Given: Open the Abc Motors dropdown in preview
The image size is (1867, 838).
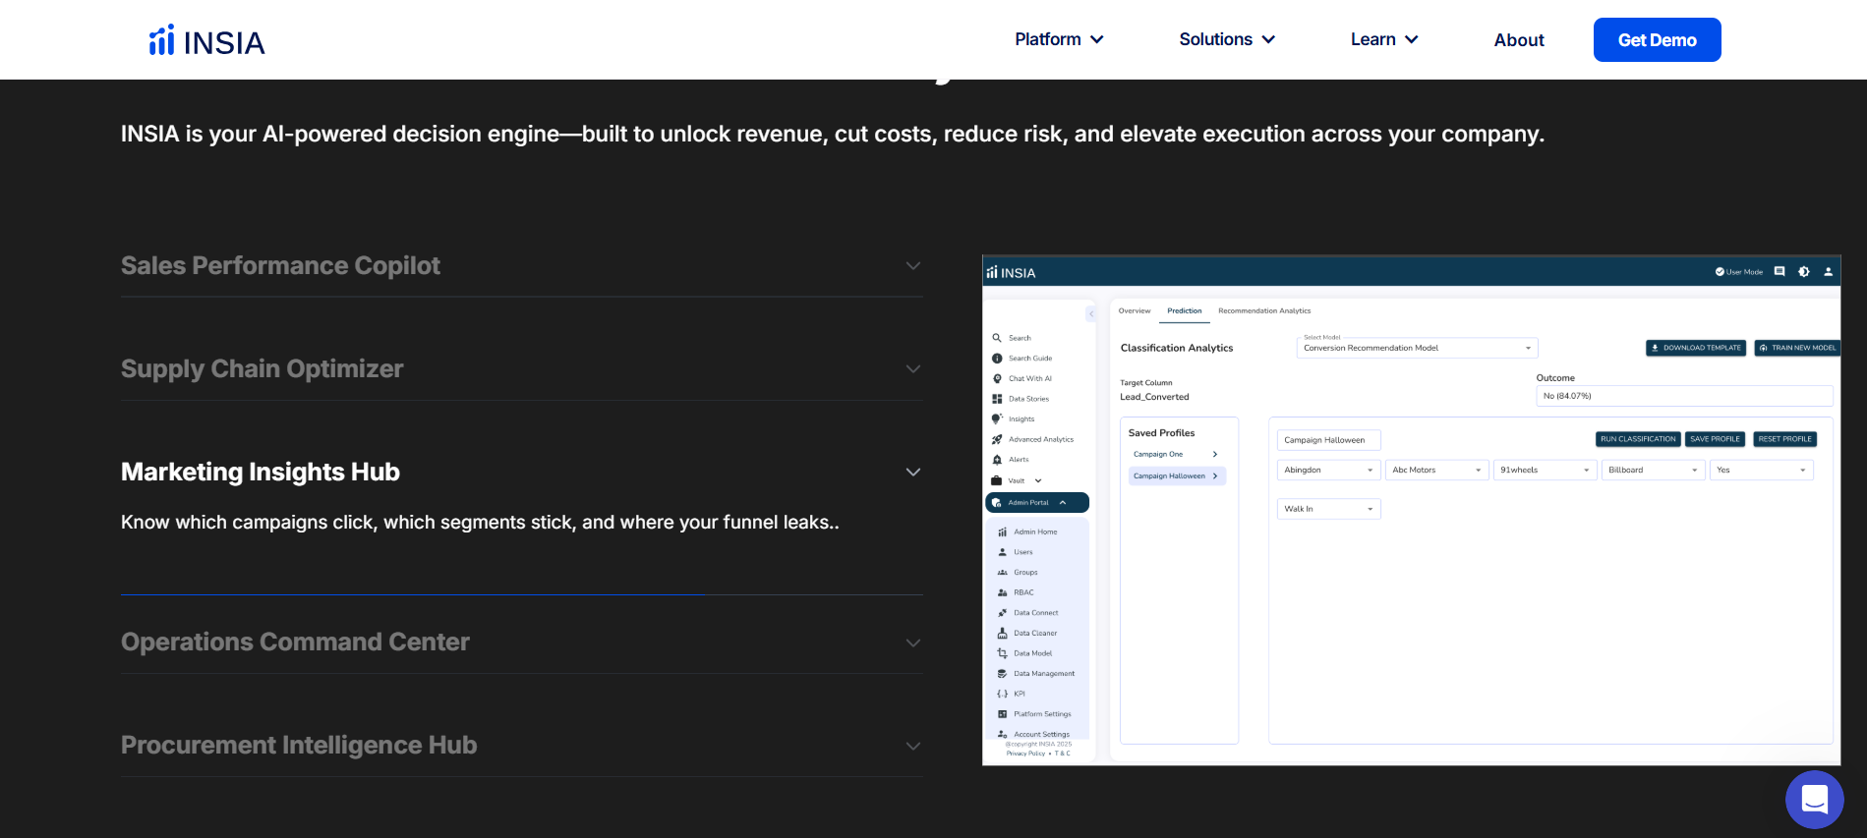Looking at the screenshot, I should 1436,471.
